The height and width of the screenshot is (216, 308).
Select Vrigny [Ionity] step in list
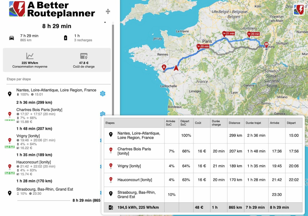point(28,136)
